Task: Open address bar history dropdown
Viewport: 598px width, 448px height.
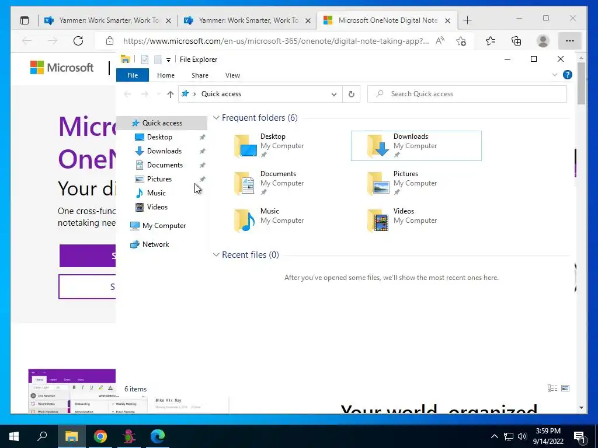Action: pos(334,94)
